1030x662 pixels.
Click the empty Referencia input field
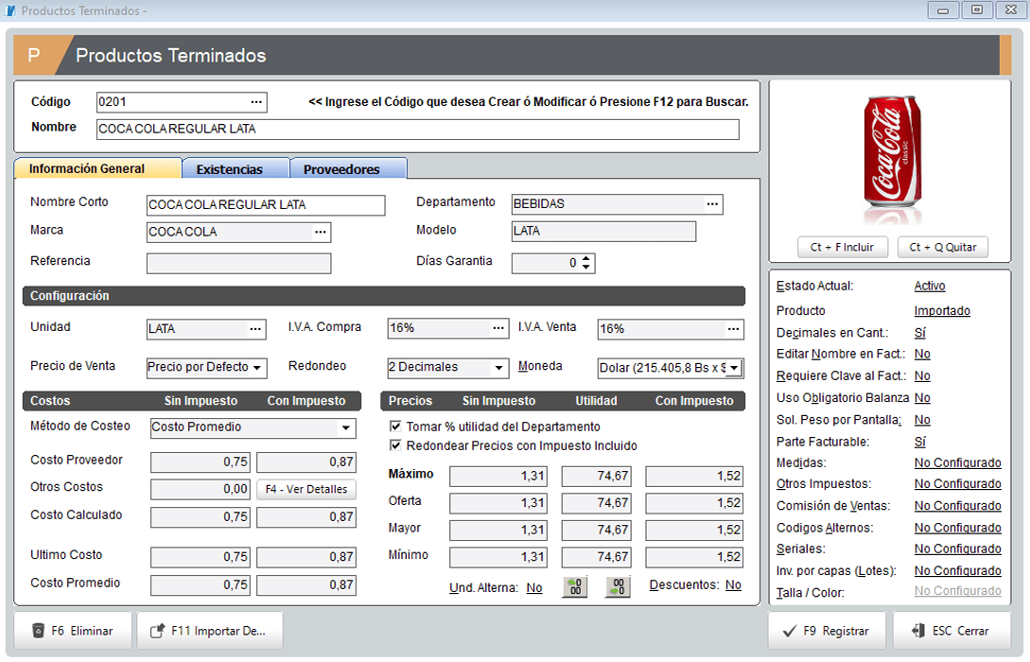[x=238, y=263]
